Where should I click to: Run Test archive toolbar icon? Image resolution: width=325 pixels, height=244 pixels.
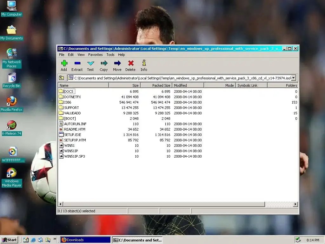pos(90,63)
